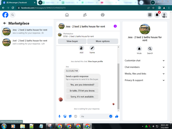Click chat scrollbar down arrow

point(118,110)
